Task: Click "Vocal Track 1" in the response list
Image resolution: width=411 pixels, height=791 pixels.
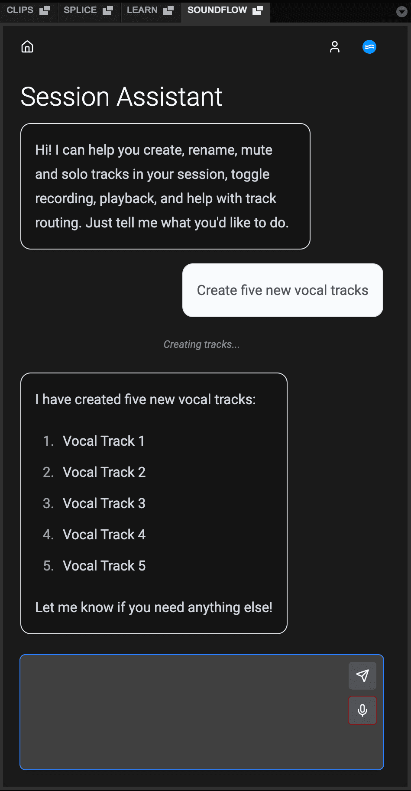Action: click(x=104, y=441)
